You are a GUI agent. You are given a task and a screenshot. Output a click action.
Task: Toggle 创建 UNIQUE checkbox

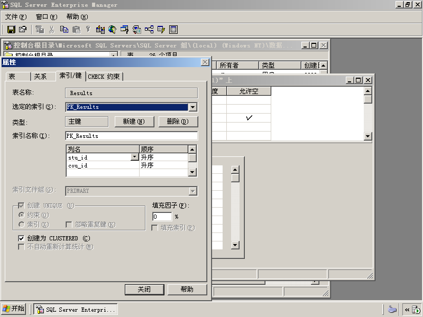(x=21, y=206)
